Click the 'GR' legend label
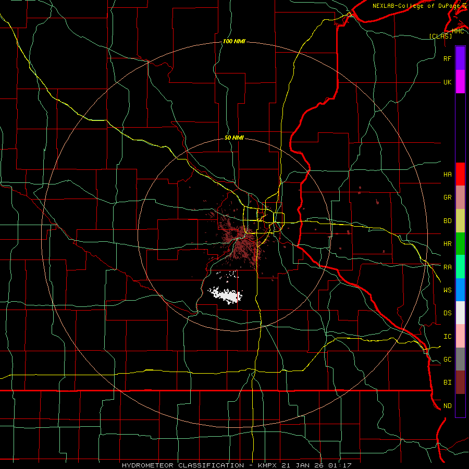 [447, 198]
